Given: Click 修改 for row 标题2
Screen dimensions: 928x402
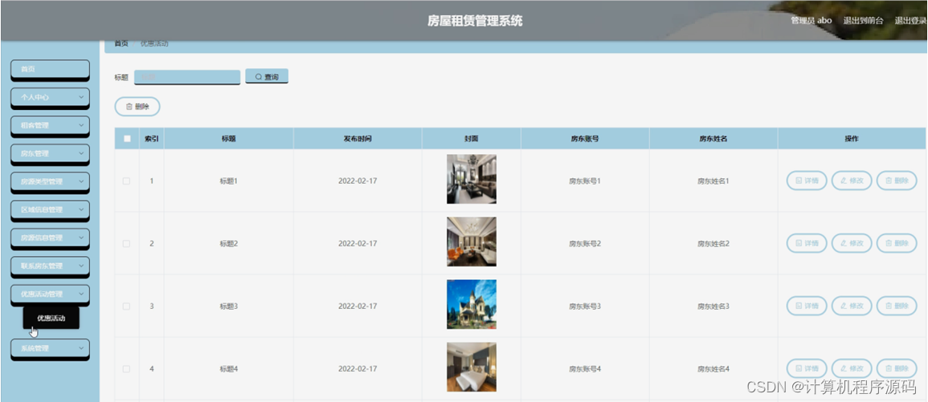Looking at the screenshot, I should coord(852,244).
